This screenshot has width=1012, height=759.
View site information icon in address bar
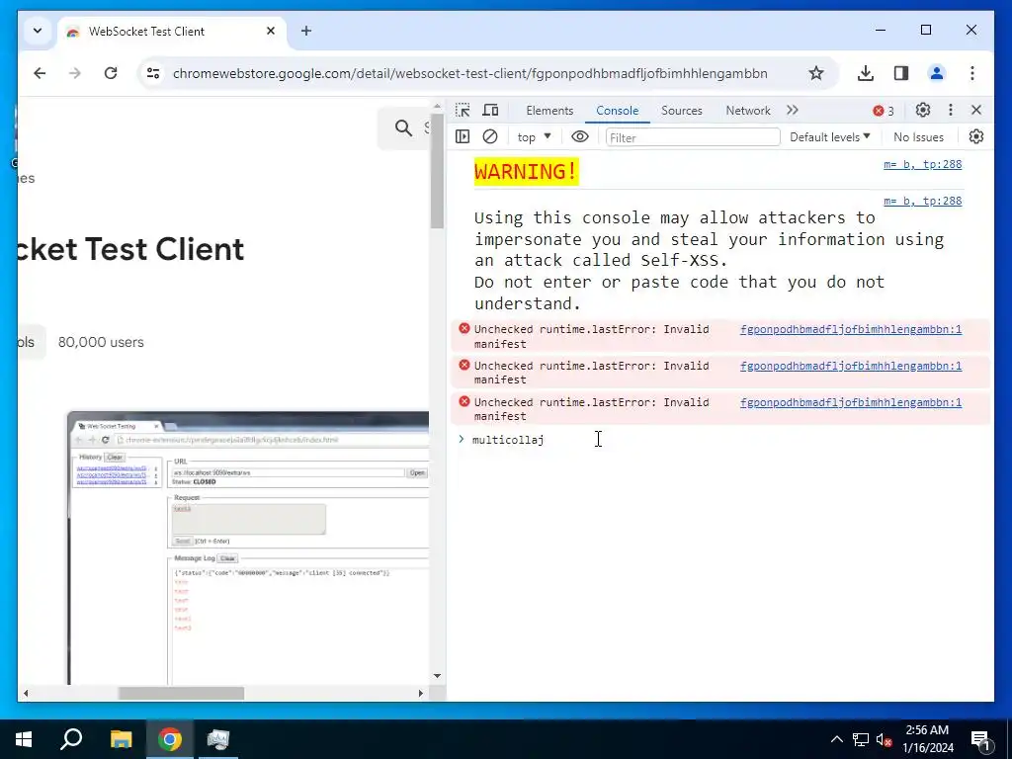153,73
